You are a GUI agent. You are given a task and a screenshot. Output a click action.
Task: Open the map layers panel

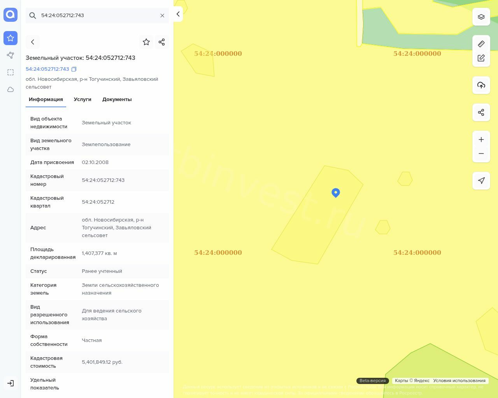pyautogui.click(x=481, y=17)
